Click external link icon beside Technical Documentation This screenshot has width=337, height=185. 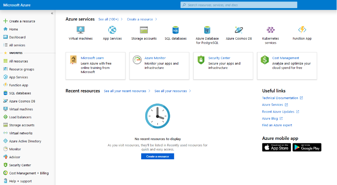point(301,98)
